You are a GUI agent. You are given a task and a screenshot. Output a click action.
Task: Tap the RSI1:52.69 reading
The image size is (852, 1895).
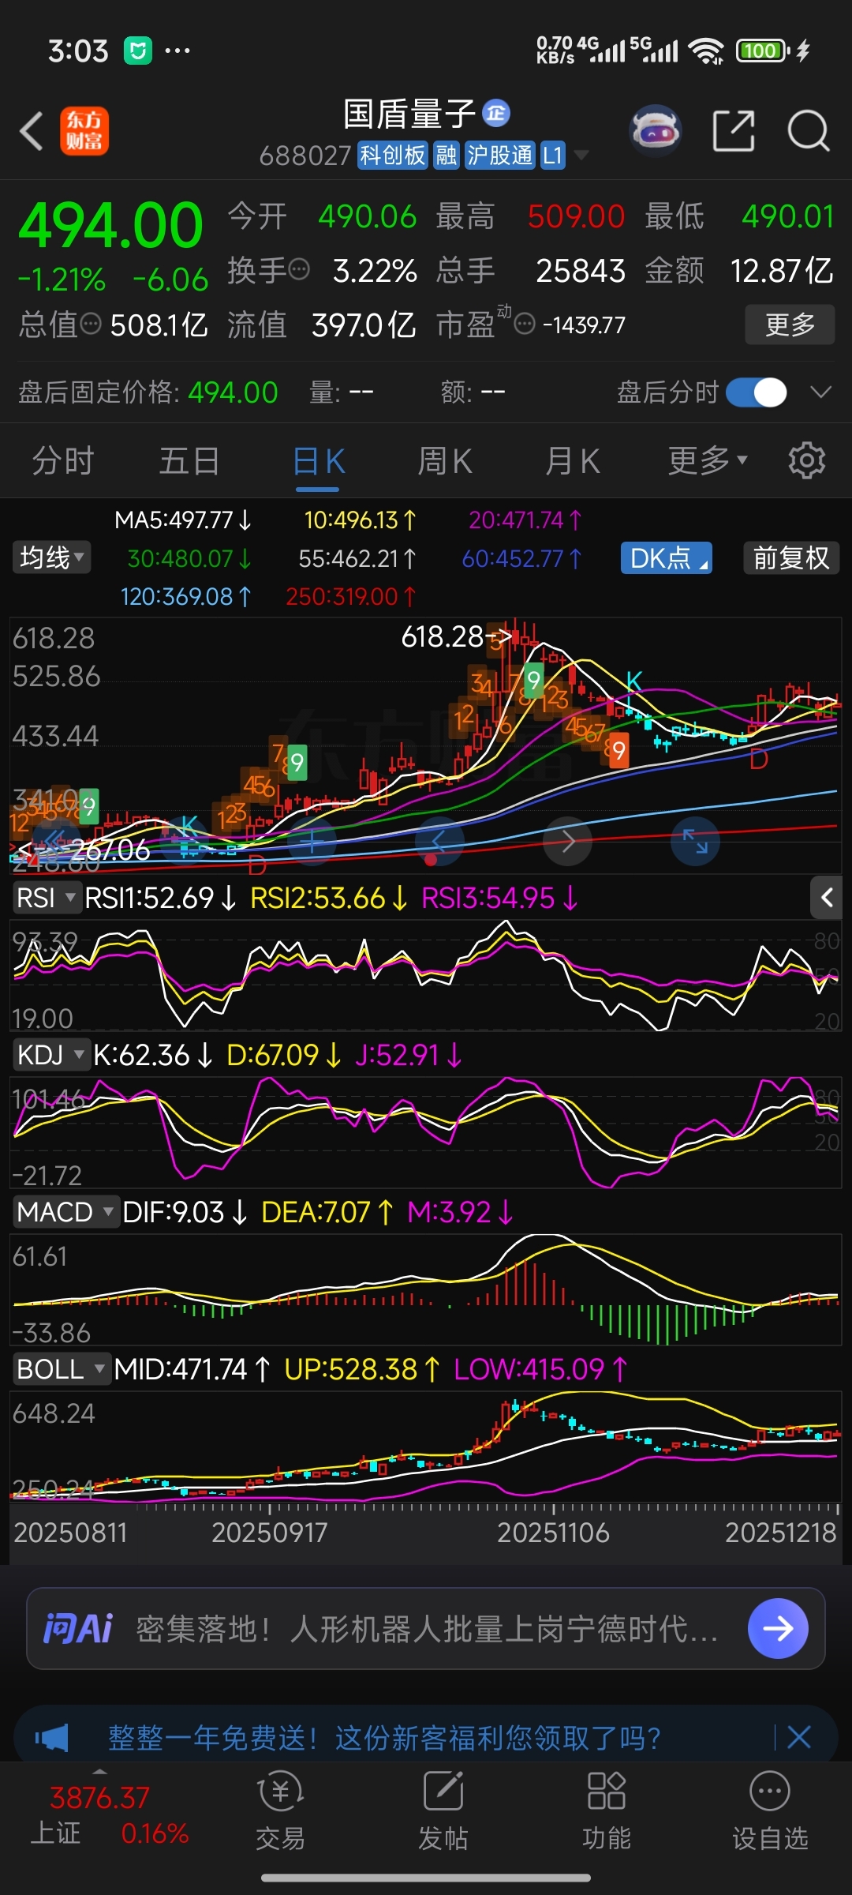tap(160, 898)
